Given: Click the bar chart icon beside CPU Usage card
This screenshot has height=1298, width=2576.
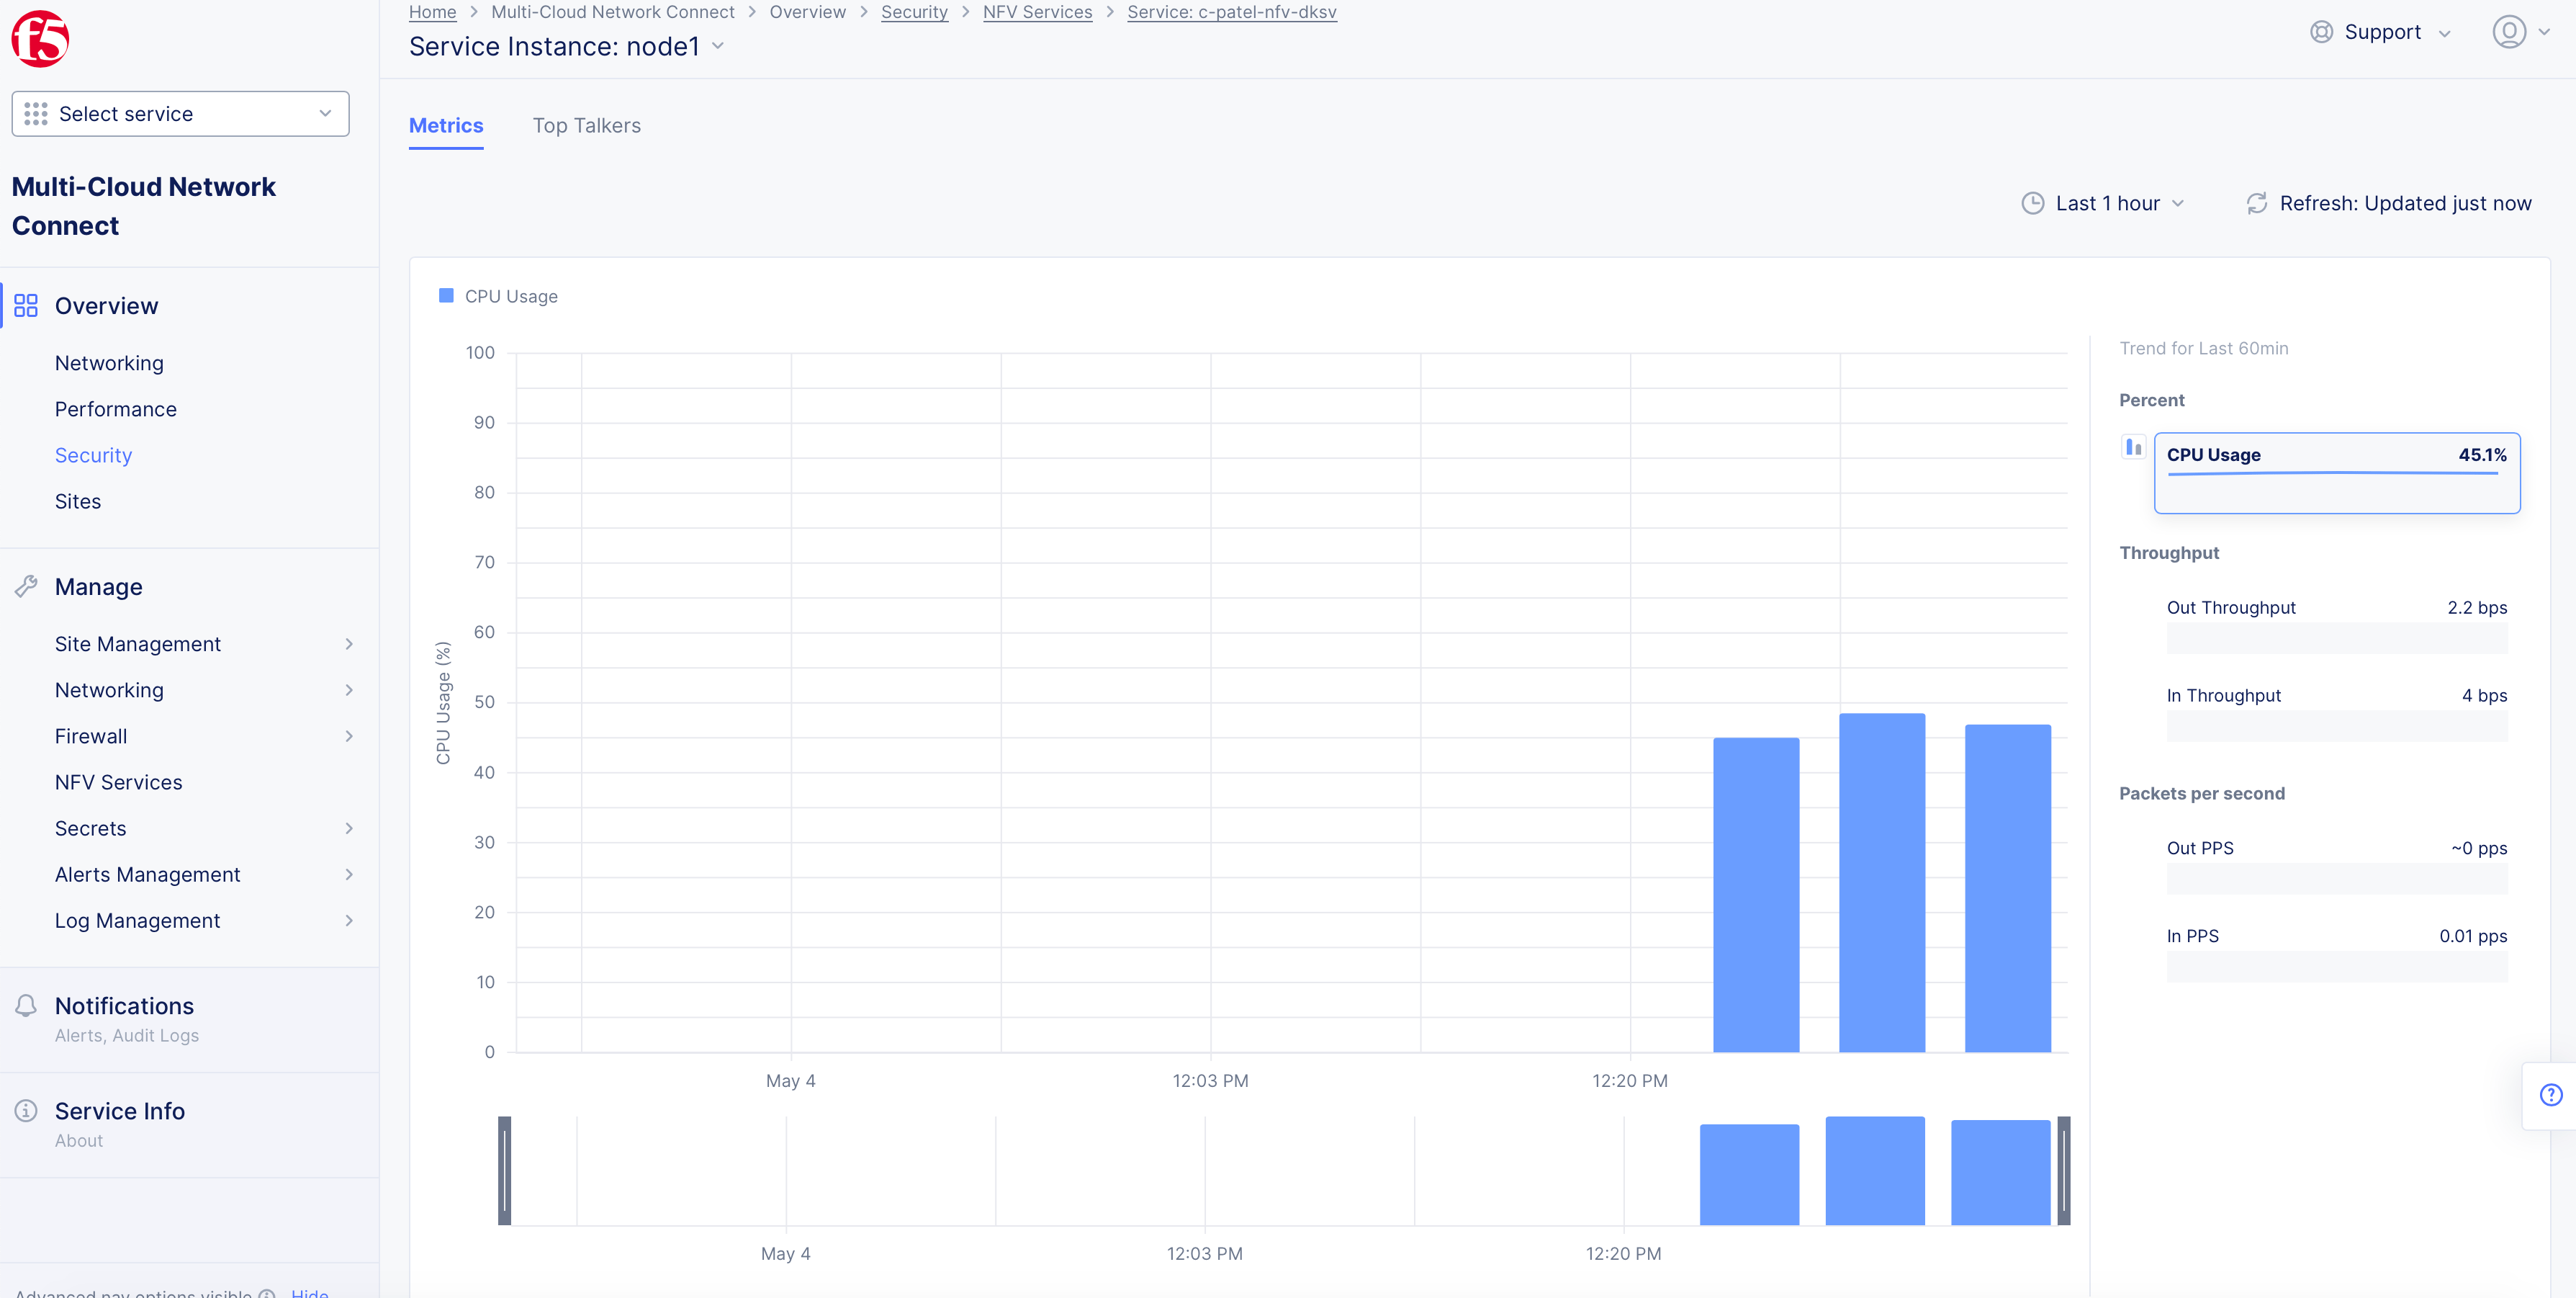Looking at the screenshot, I should pos(2133,447).
